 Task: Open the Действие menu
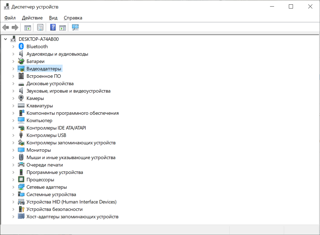(32, 18)
